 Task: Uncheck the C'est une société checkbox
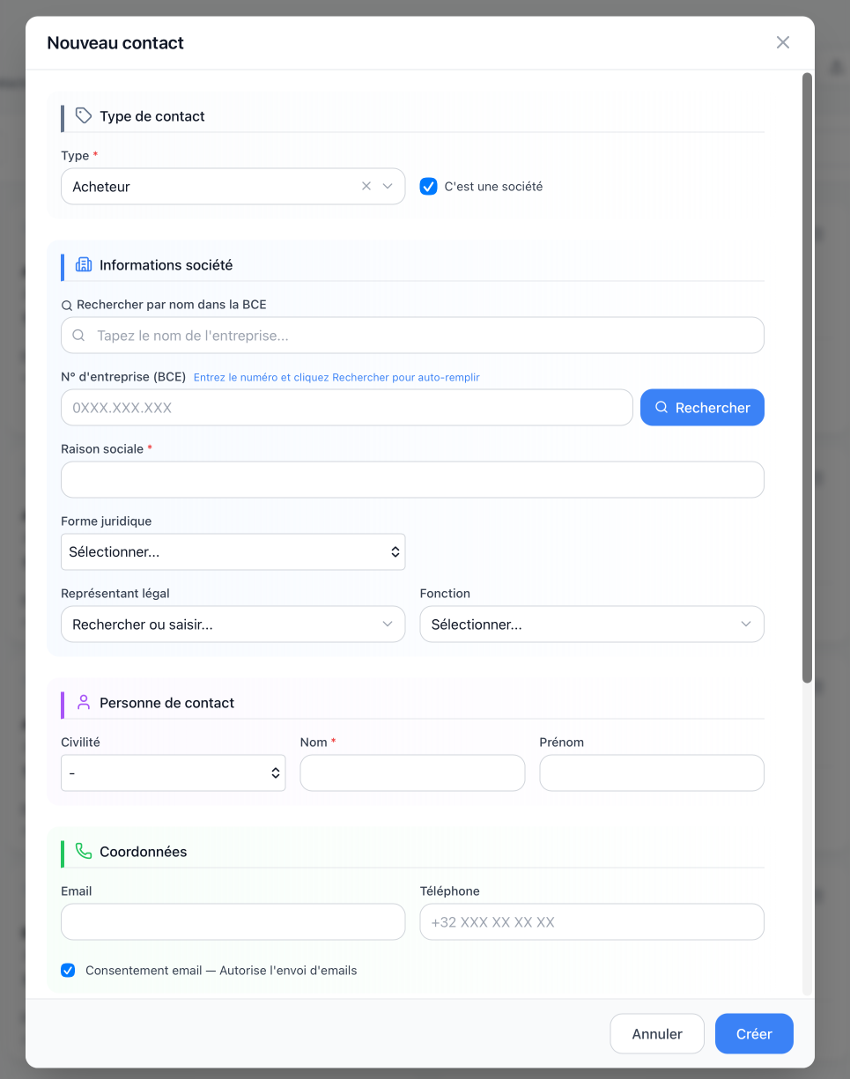tap(429, 187)
